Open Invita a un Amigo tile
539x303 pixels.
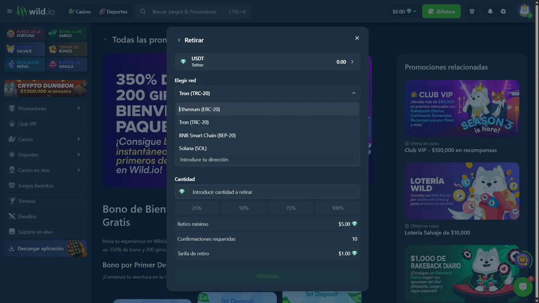(67, 34)
